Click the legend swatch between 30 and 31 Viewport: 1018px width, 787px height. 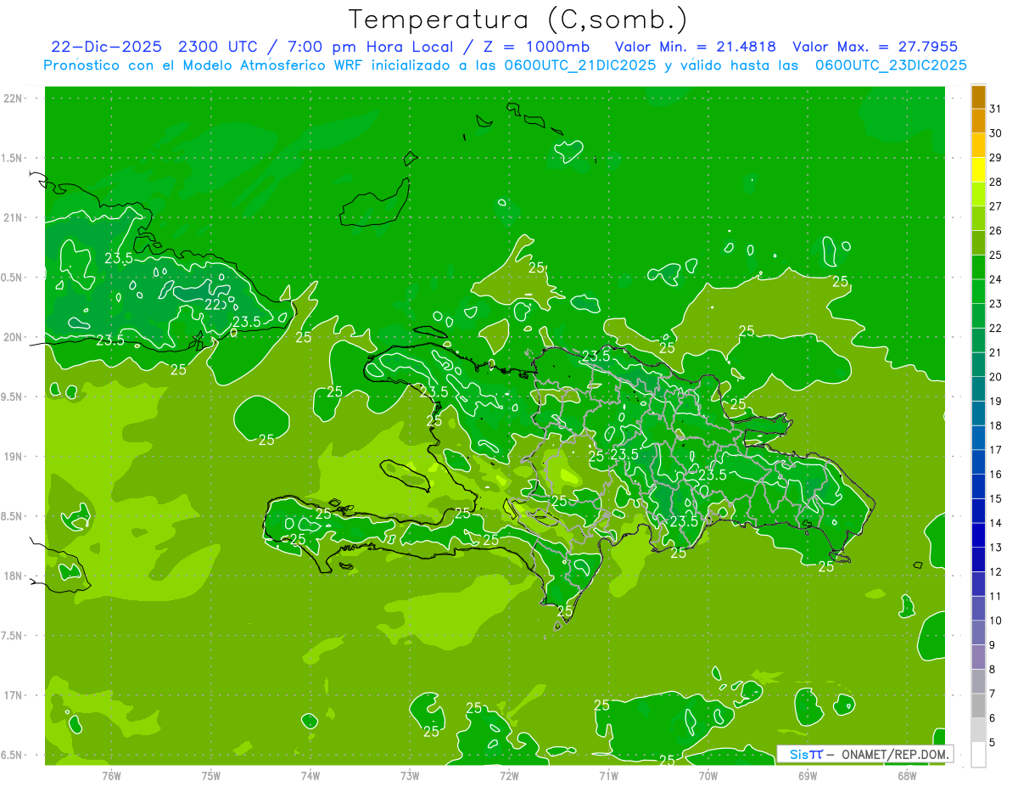coord(978,121)
